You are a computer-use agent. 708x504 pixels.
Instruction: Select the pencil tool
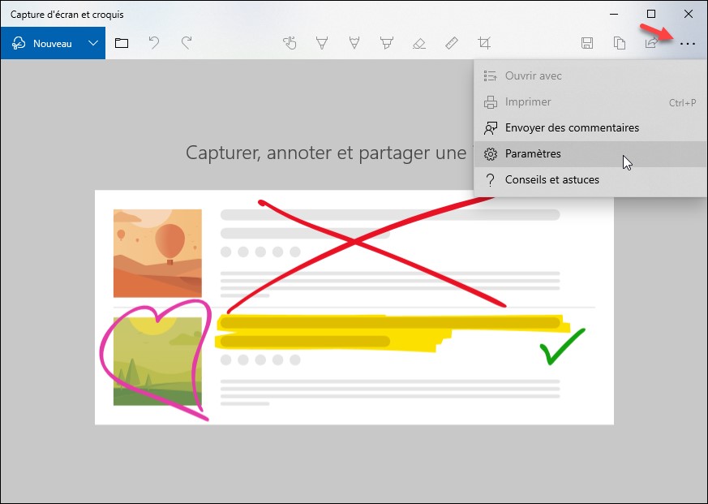coord(354,43)
